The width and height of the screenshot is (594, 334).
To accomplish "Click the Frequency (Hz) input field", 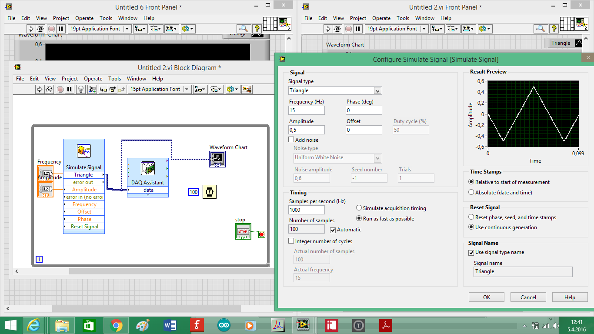I will point(307,110).
